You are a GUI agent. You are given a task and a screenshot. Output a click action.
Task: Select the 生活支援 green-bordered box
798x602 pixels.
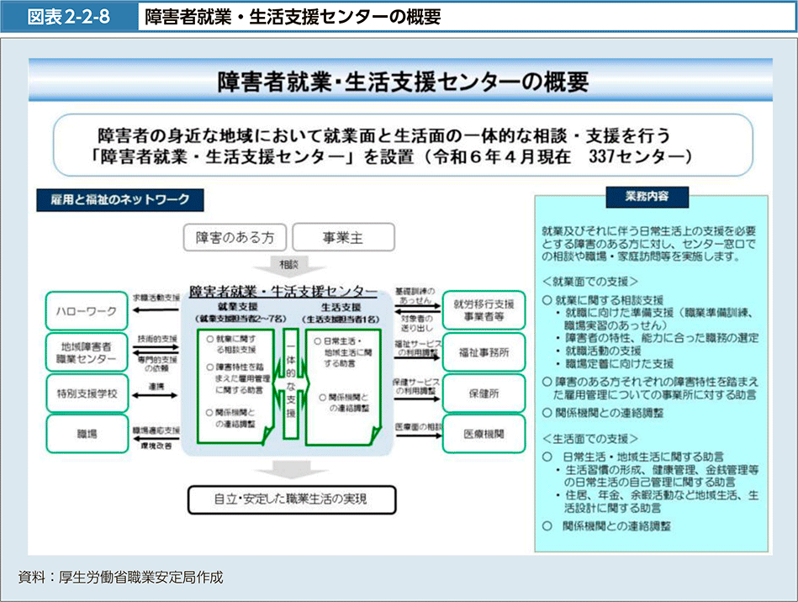pyautogui.click(x=345, y=386)
